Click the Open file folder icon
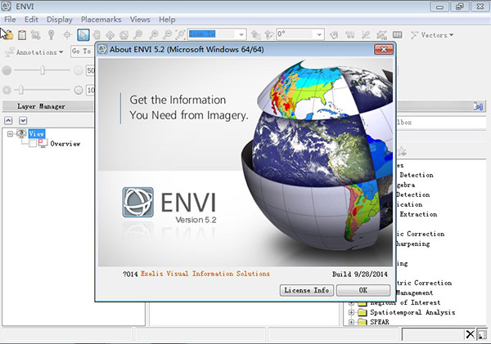Viewport: 491px width, 344px height. click(x=8, y=34)
